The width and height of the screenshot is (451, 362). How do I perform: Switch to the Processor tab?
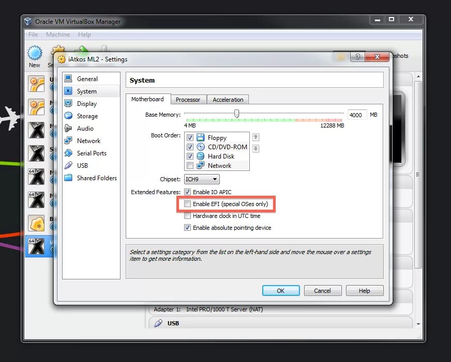coord(188,100)
